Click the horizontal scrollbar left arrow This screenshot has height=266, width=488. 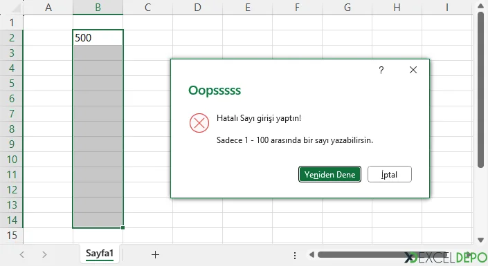(x=311, y=255)
